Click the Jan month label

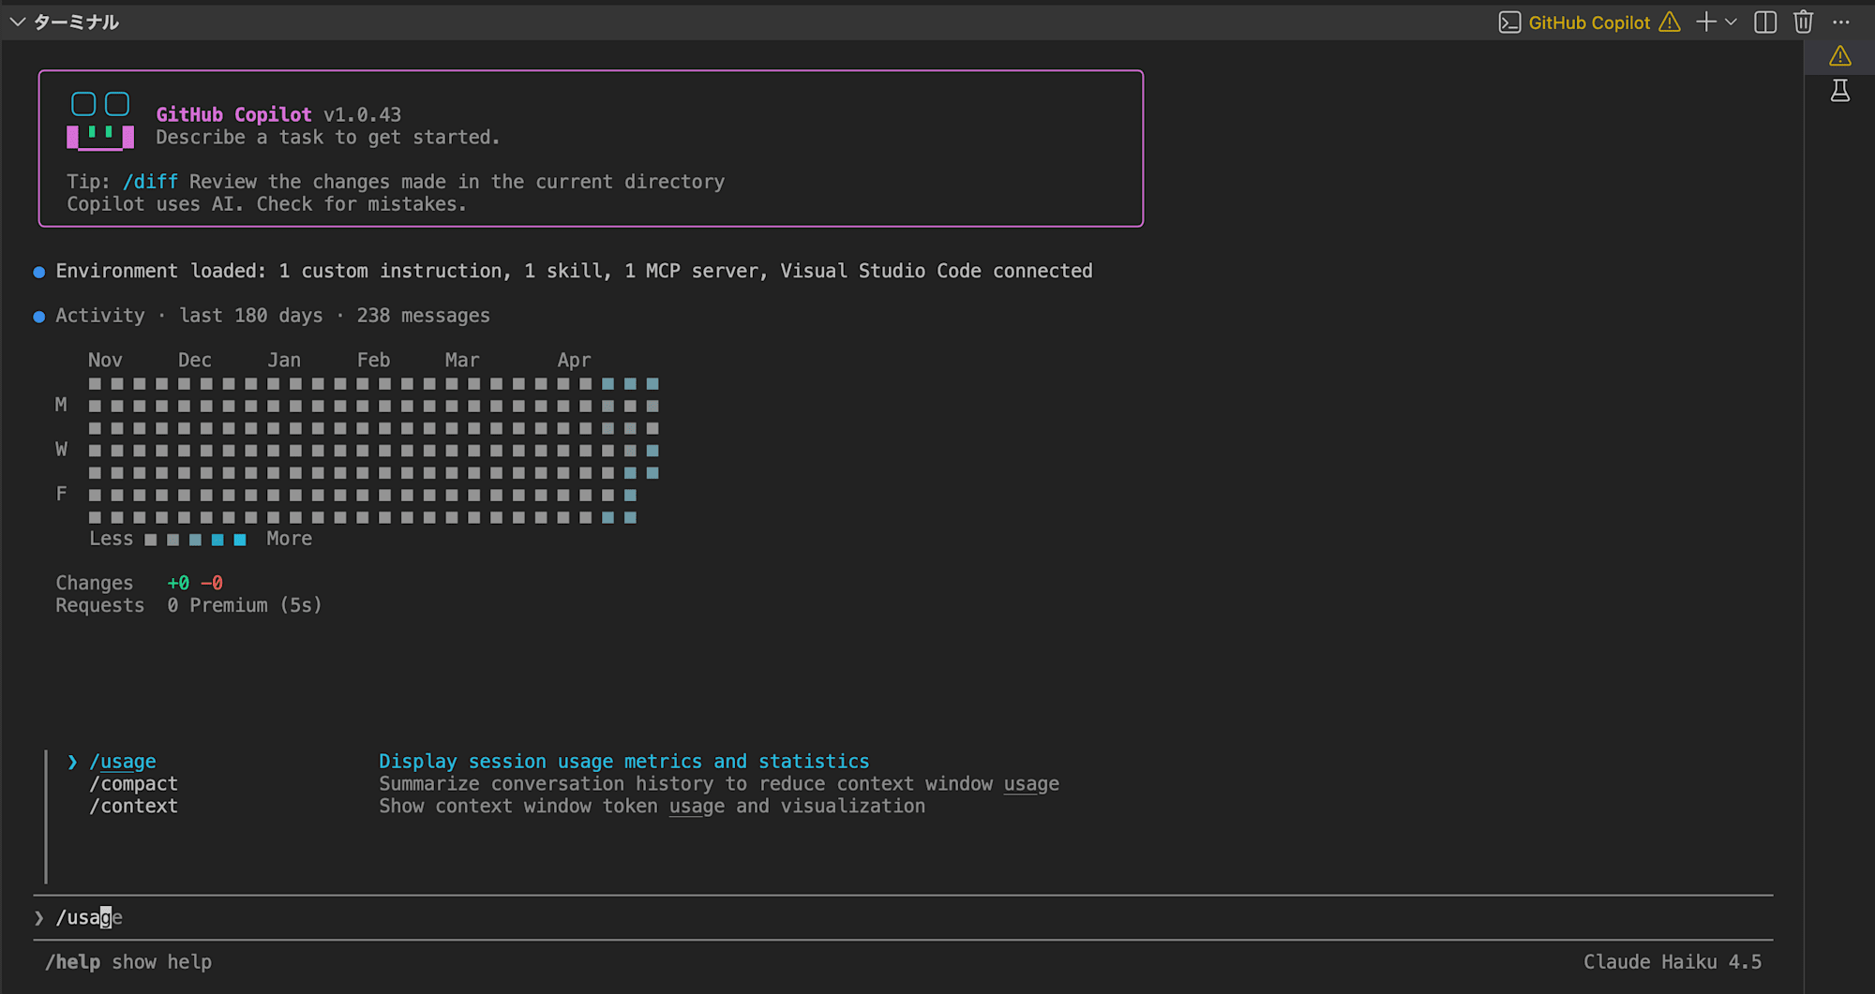tap(284, 361)
